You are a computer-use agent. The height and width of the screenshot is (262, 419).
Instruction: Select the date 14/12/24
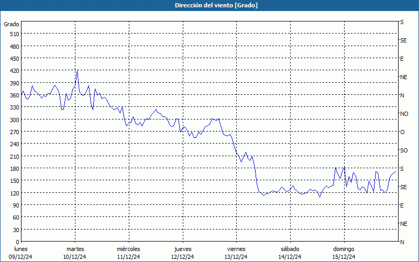(290, 257)
